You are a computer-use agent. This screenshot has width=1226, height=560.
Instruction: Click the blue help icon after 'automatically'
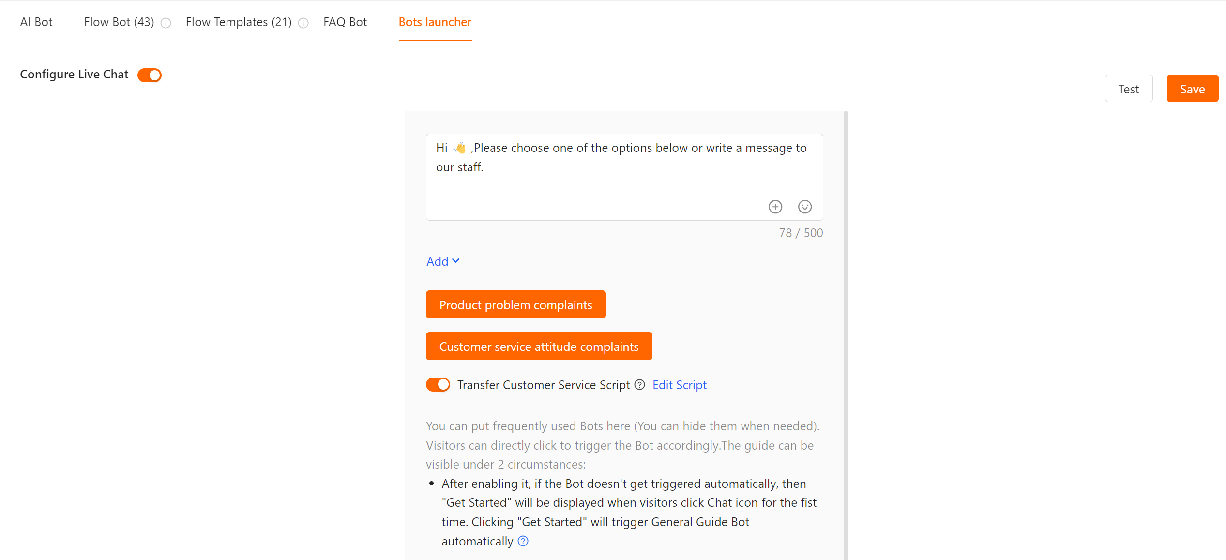point(523,541)
